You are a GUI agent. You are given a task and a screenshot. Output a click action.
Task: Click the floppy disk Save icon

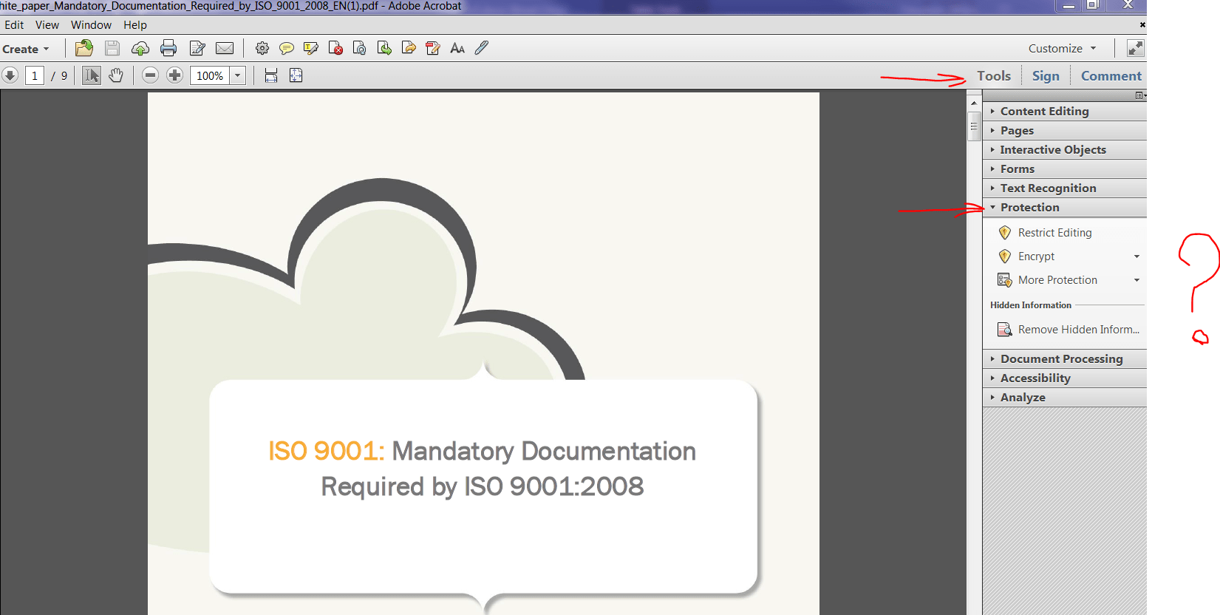[x=112, y=48]
